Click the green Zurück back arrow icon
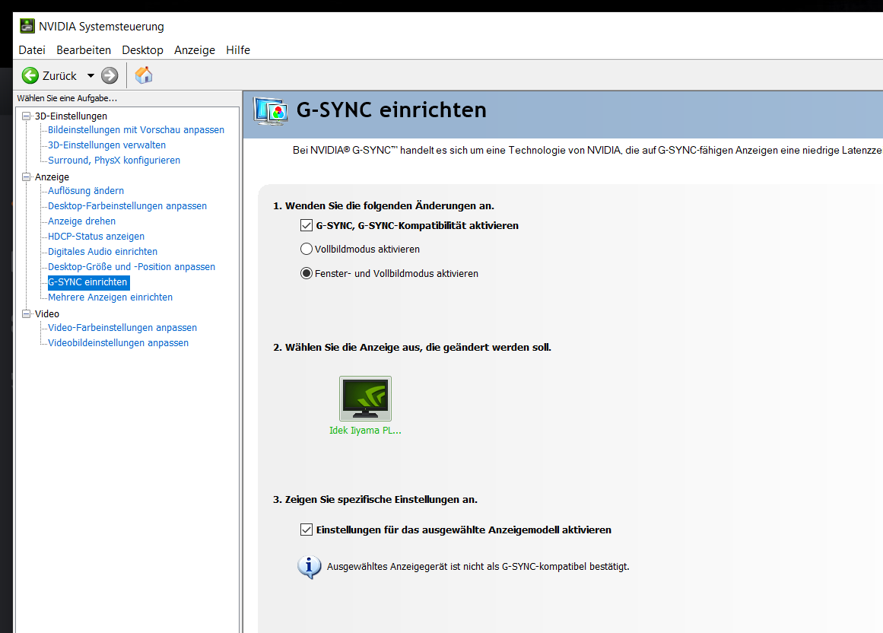883x633 pixels. click(30, 75)
